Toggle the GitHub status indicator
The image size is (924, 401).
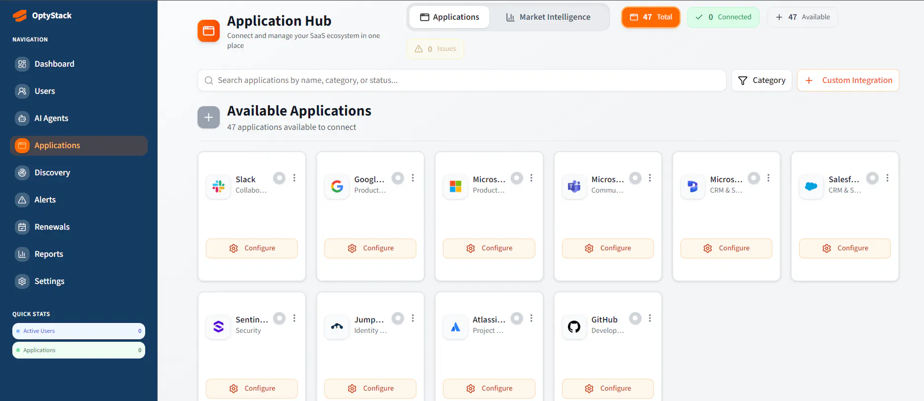[x=636, y=318]
